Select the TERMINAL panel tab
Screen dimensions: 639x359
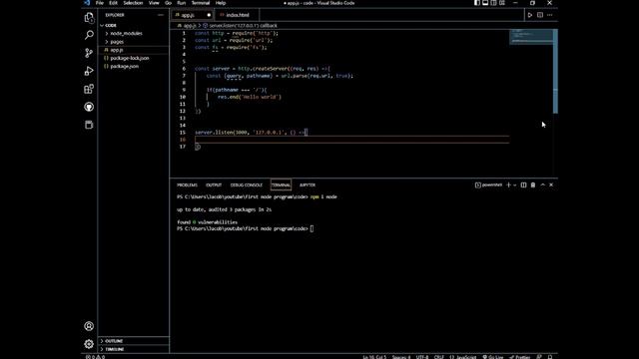[281, 184]
